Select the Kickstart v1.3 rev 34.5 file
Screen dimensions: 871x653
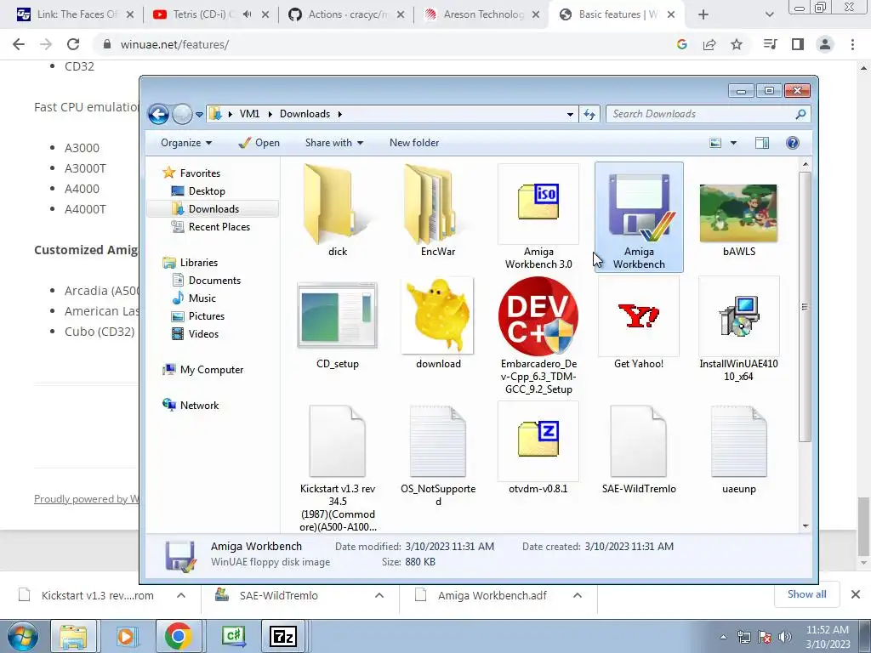[x=337, y=467]
